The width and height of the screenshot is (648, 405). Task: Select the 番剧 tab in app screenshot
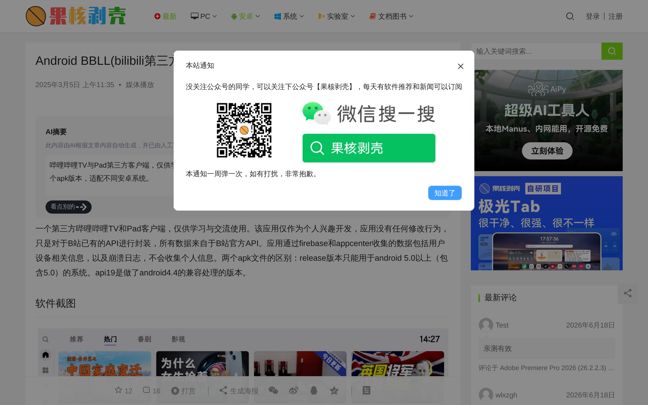(144, 339)
